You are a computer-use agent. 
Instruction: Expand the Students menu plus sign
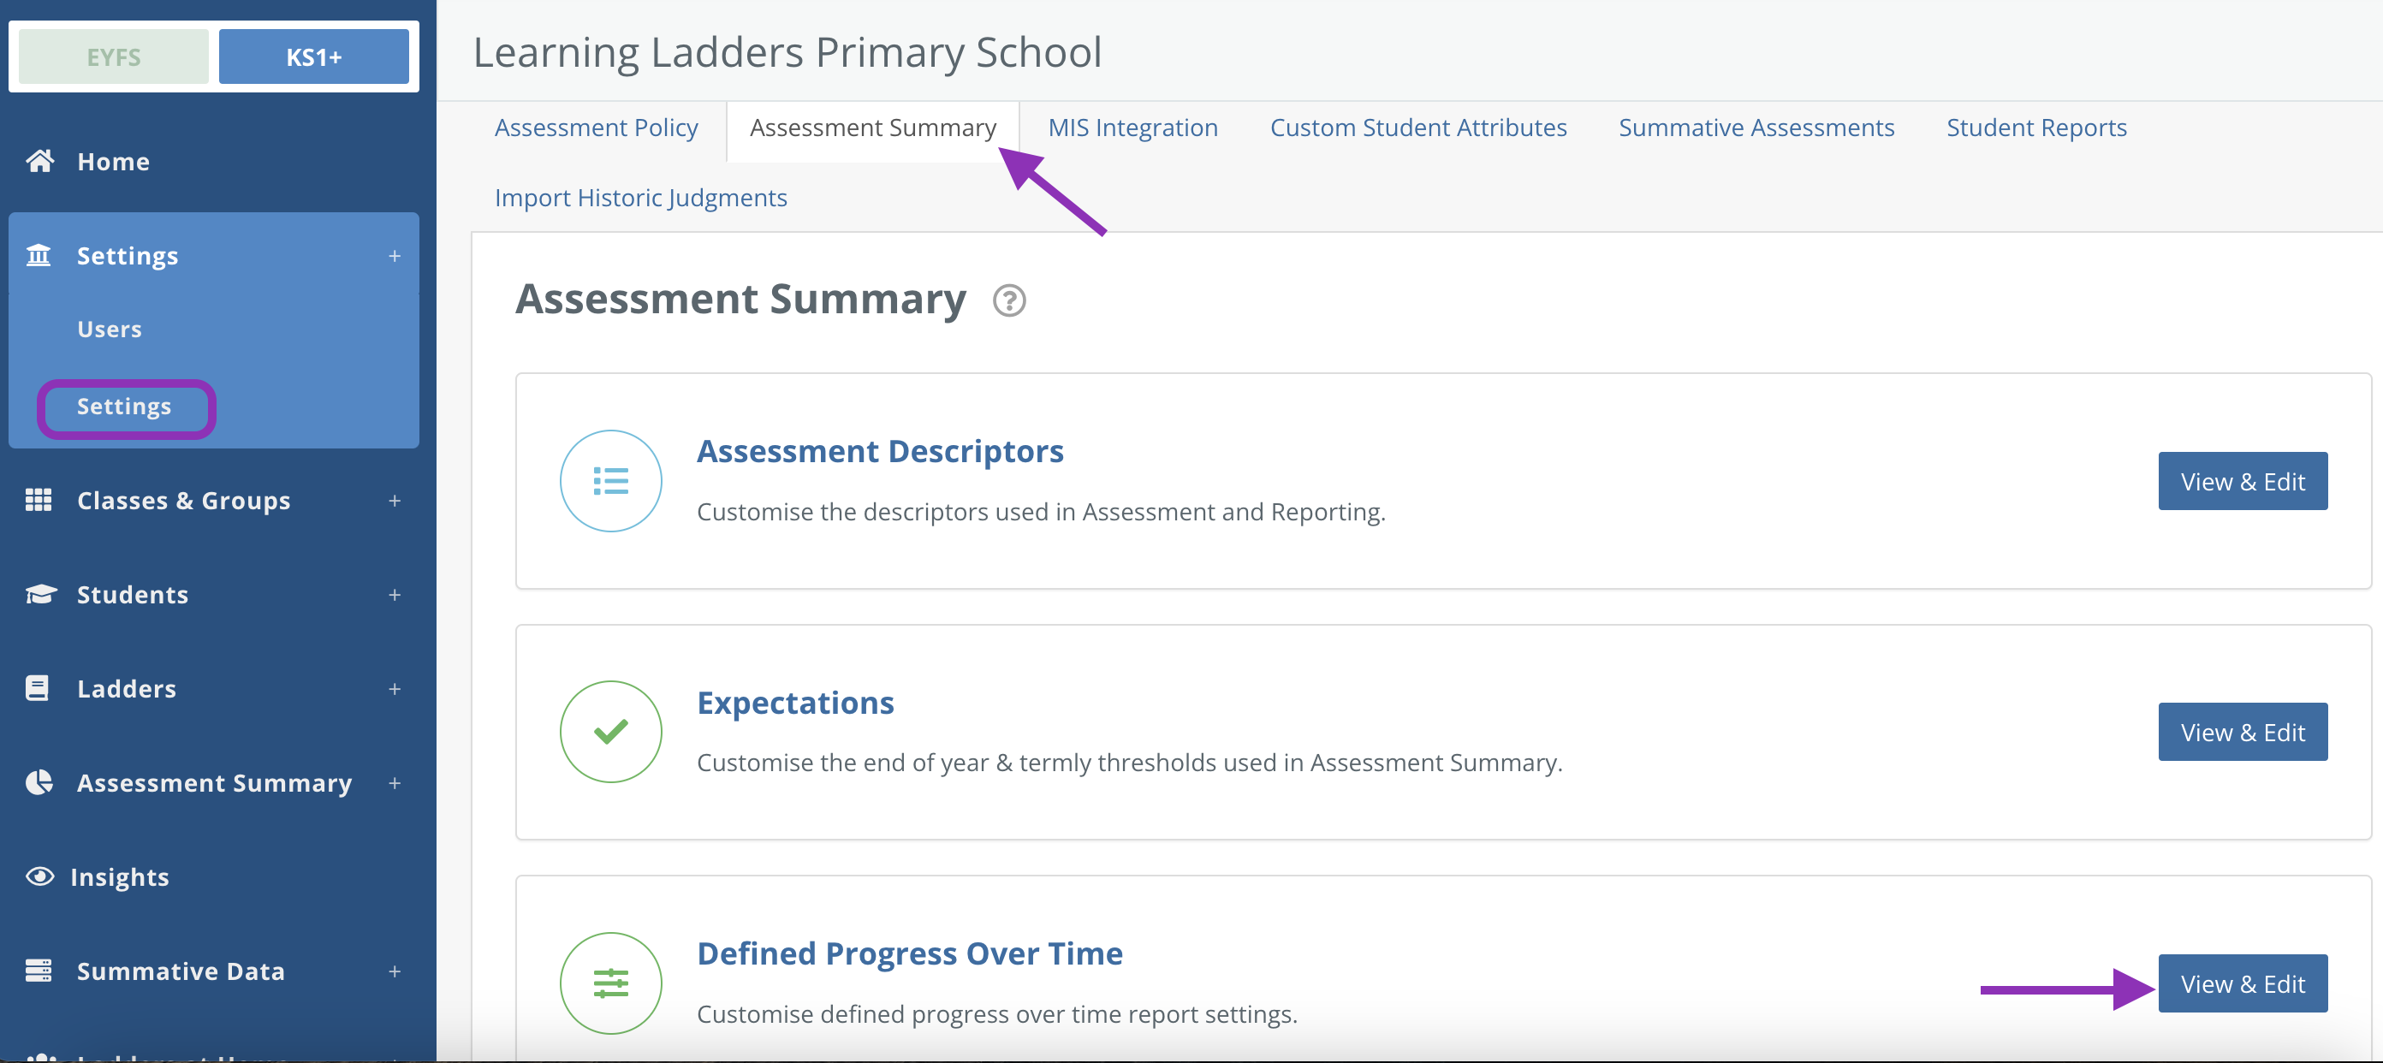(395, 594)
